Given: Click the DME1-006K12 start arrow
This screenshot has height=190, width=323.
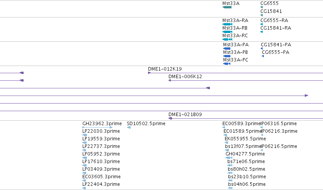Looking at the screenshot, I should [x=170, y=80].
